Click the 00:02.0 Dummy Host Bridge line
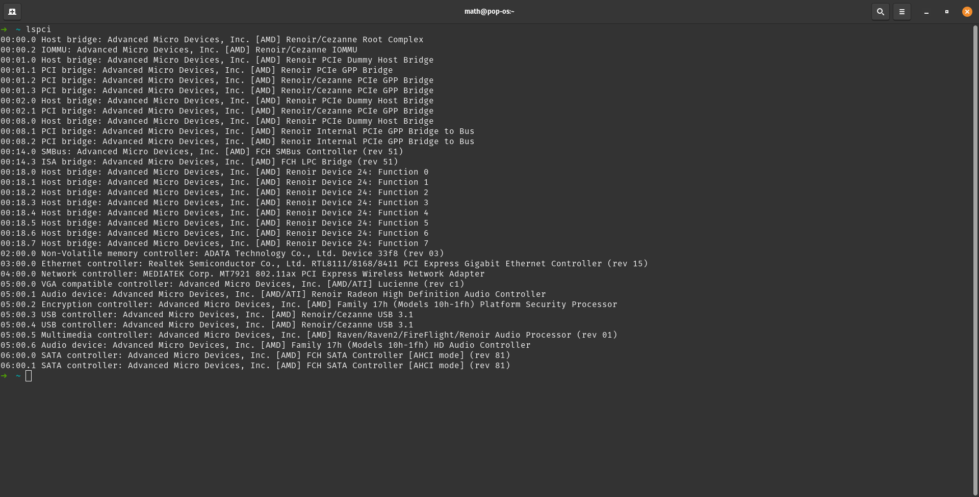Screen dimensions: 979x497 [x=217, y=100]
